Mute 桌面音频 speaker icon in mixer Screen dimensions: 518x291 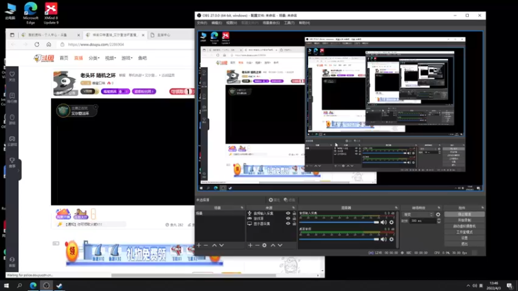click(x=383, y=239)
